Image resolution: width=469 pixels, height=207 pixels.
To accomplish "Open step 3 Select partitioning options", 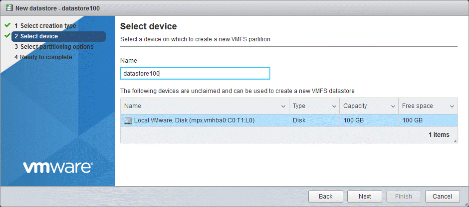I will click(56, 47).
